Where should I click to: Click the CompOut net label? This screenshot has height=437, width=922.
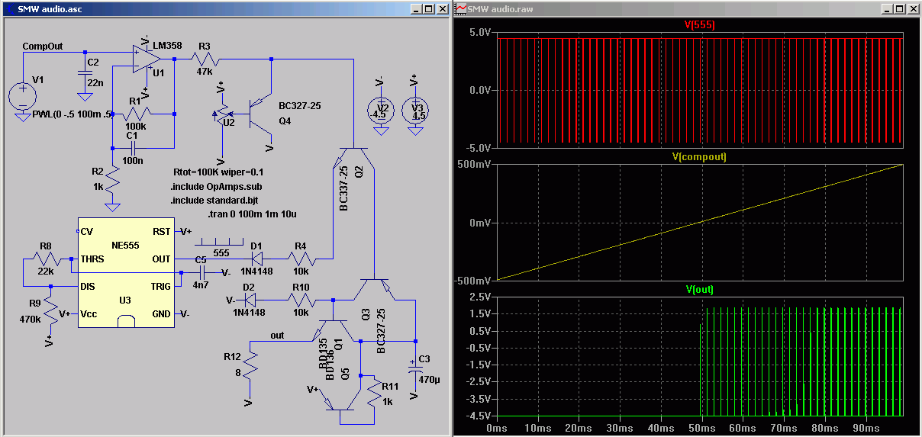(43, 46)
